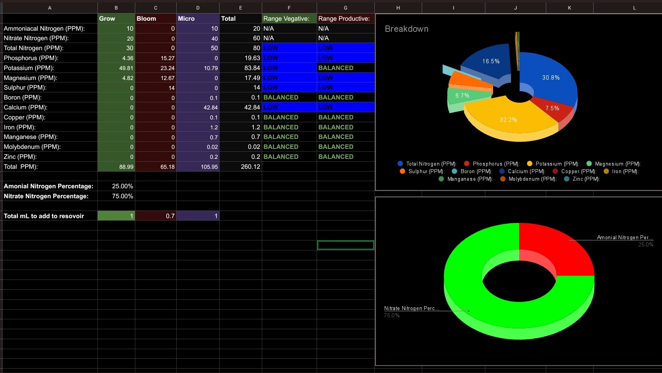
Task: Click Potassium yellow legend swatch
Action: coord(530,164)
